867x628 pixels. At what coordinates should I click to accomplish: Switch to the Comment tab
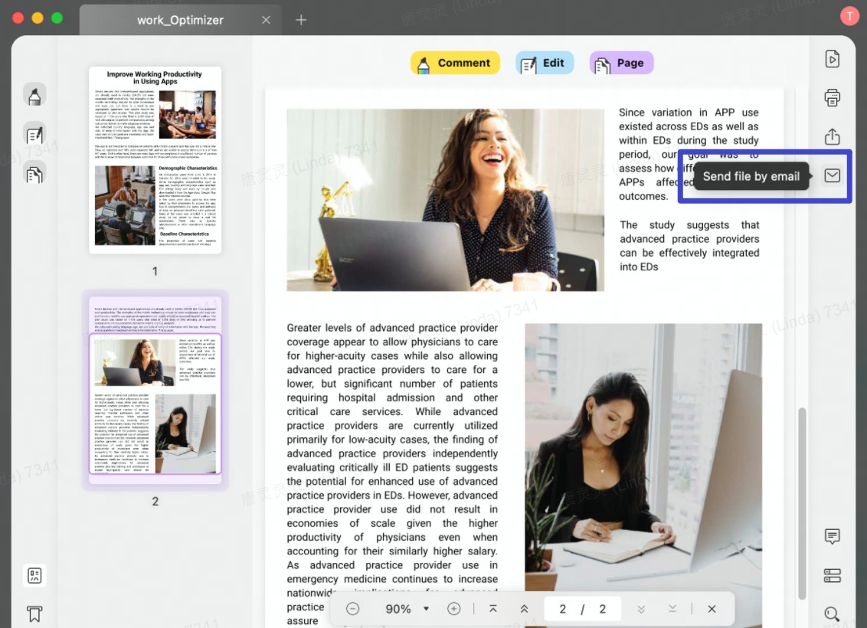(x=455, y=63)
